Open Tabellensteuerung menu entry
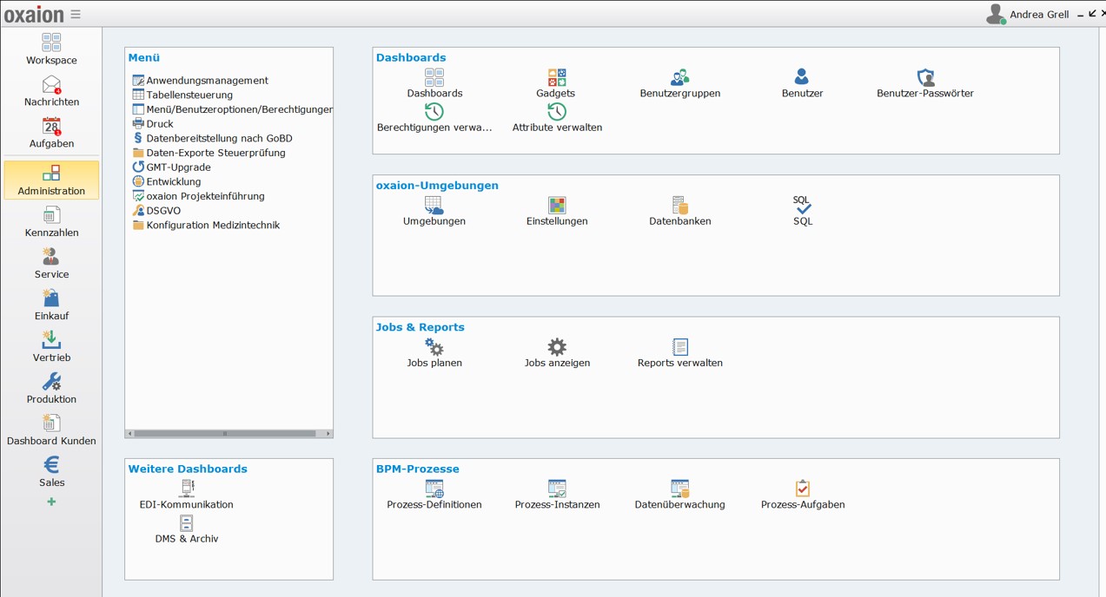The image size is (1106, 597). 182,95
